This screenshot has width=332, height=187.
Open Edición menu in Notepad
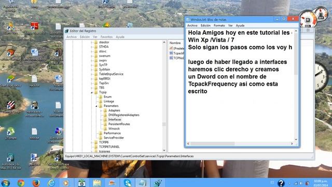click(x=205, y=25)
